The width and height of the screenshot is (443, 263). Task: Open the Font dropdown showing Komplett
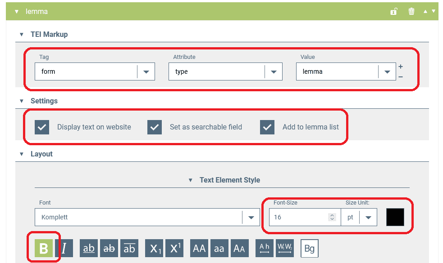point(251,217)
